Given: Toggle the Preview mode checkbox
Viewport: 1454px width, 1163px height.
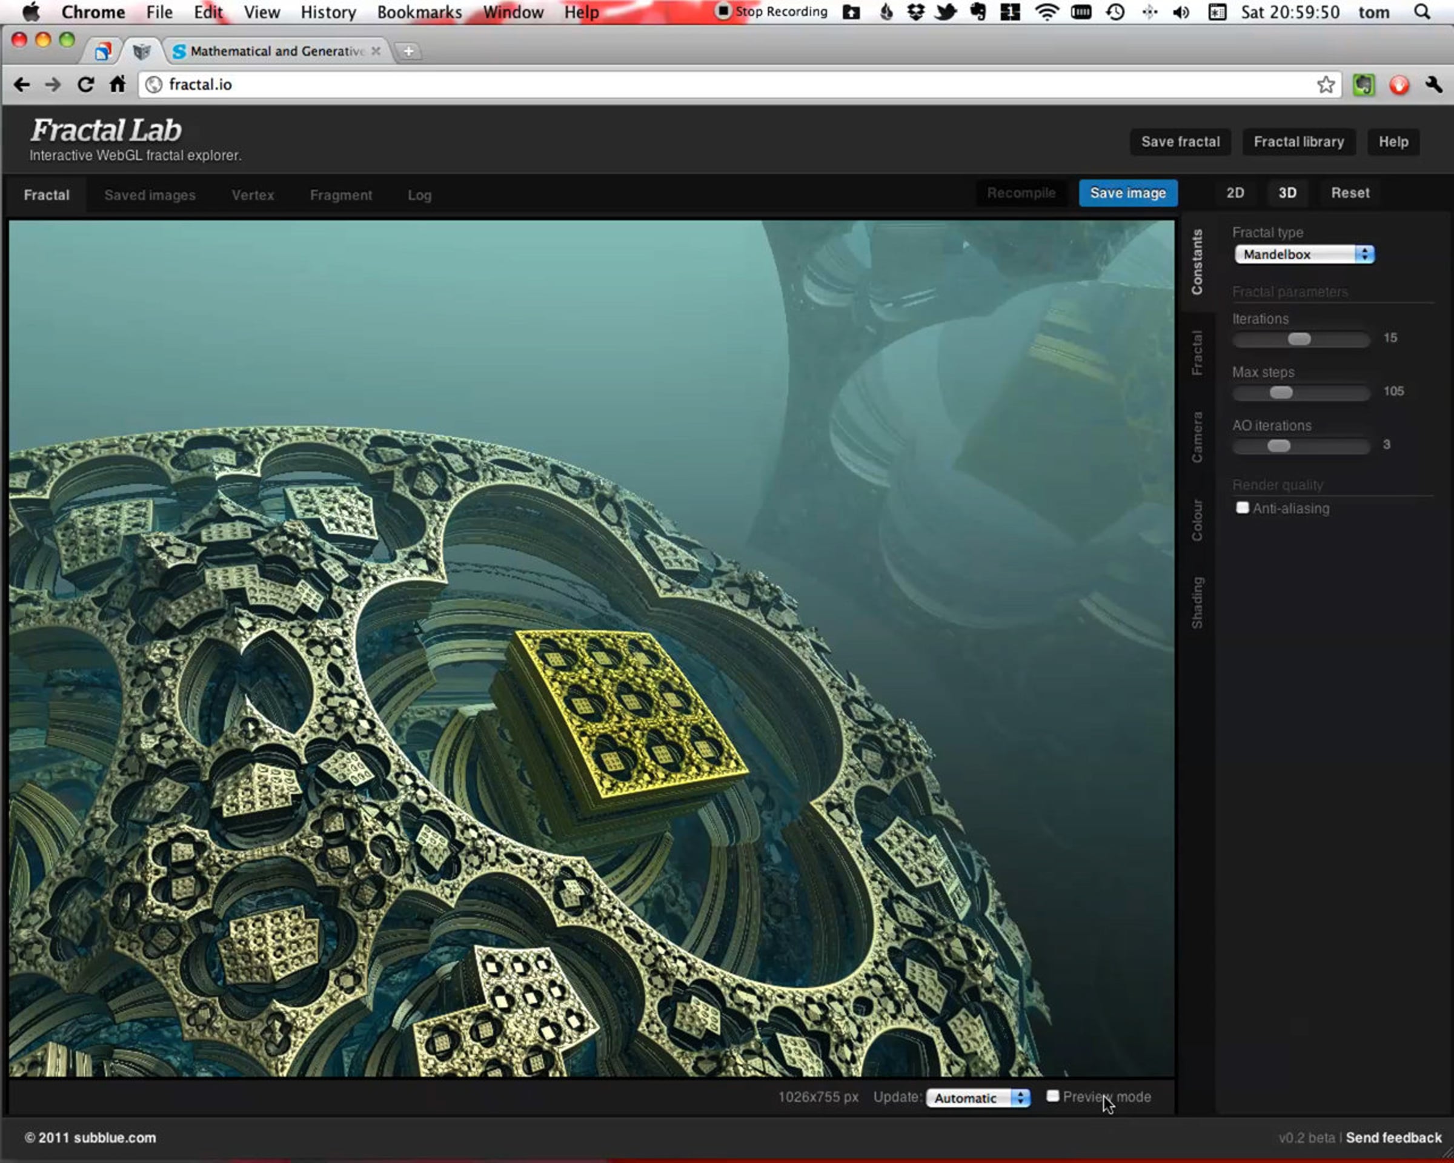Looking at the screenshot, I should point(1052,1096).
